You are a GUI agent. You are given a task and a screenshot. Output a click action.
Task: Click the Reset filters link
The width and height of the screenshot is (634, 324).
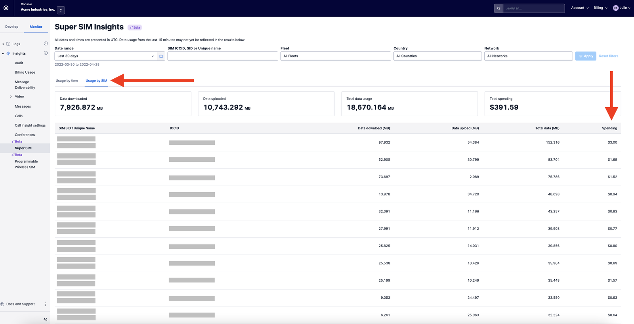click(609, 56)
